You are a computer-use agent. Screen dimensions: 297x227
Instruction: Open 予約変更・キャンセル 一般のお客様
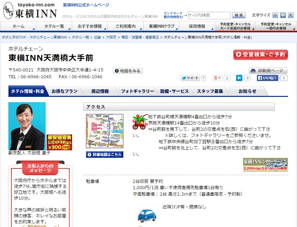(x=276, y=26)
